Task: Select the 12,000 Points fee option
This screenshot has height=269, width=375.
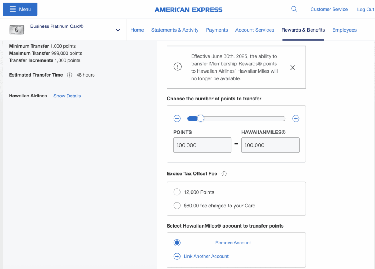Action: pyautogui.click(x=177, y=192)
